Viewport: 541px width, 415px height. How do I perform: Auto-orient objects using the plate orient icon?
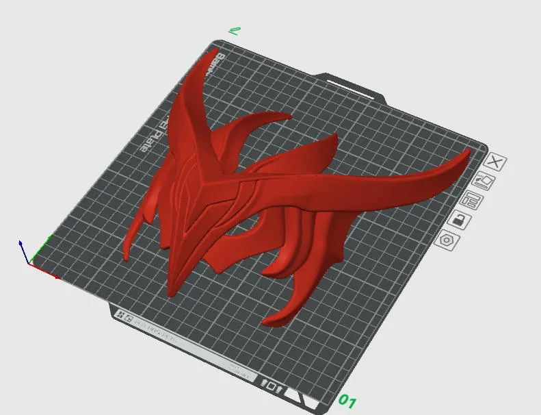[484, 181]
